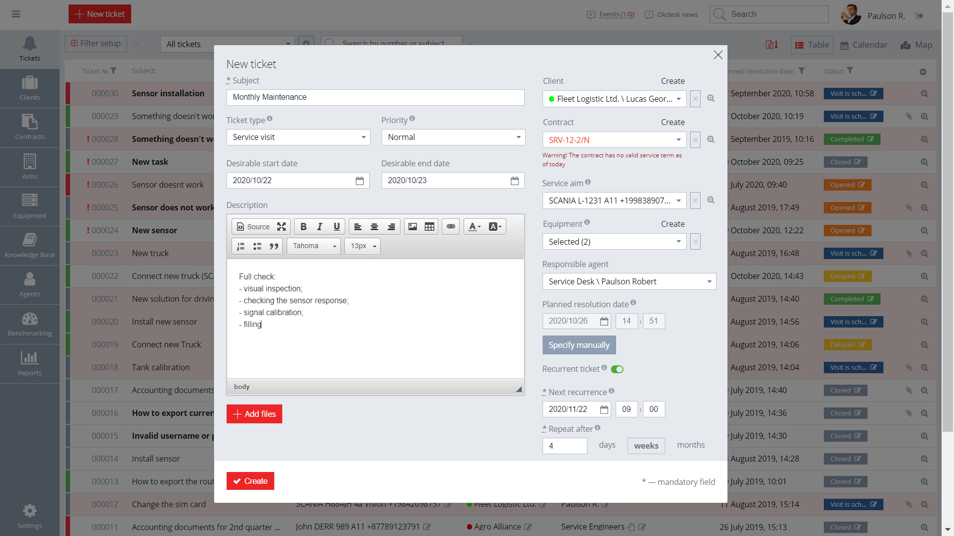Maximize the description editor
954x536 pixels.
[282, 227]
